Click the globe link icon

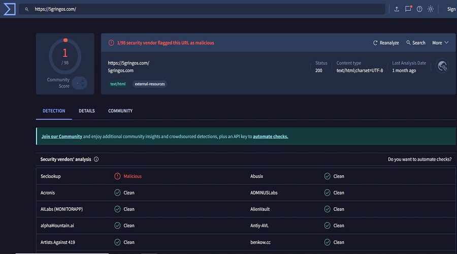click(x=442, y=66)
